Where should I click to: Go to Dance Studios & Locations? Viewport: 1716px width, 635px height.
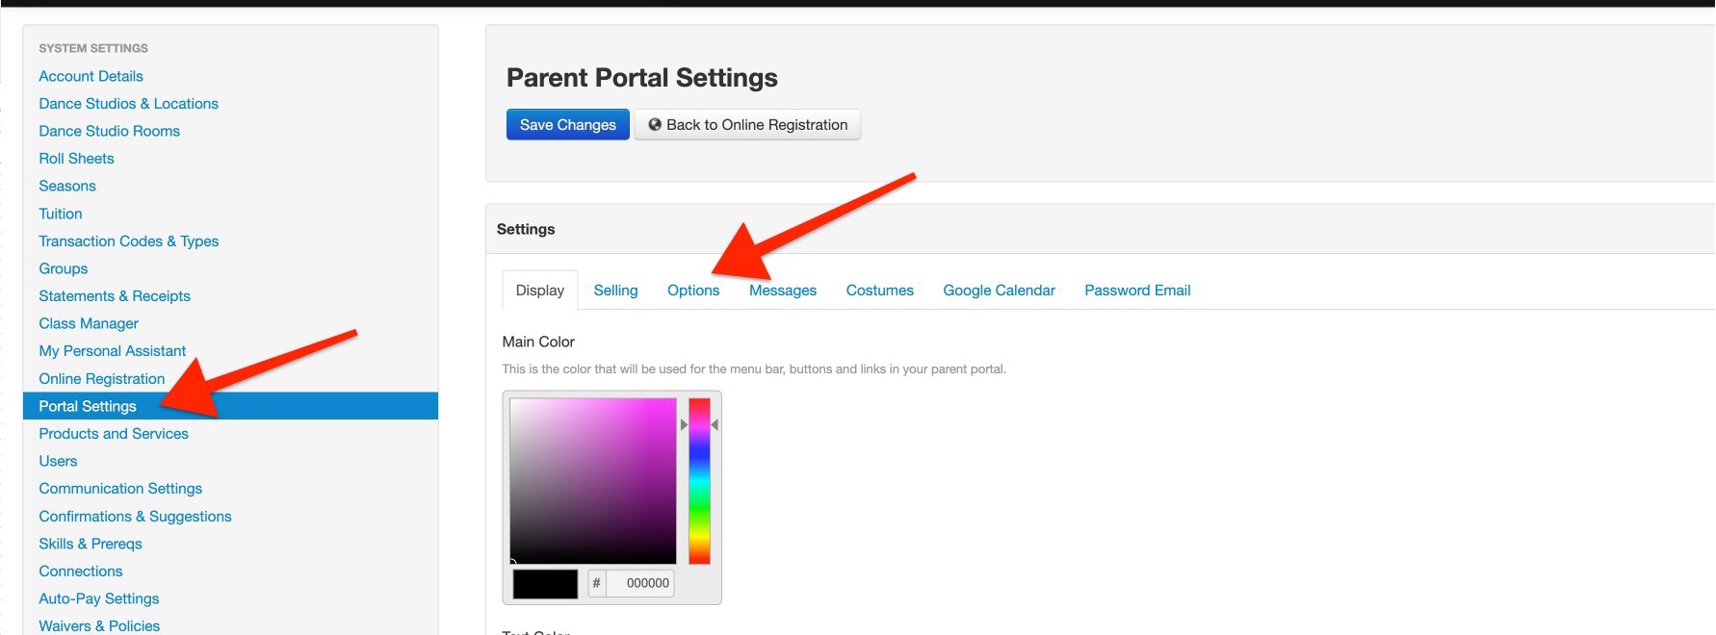(128, 104)
